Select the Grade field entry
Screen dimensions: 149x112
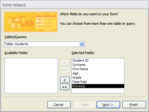pyautogui.click(x=98, y=78)
